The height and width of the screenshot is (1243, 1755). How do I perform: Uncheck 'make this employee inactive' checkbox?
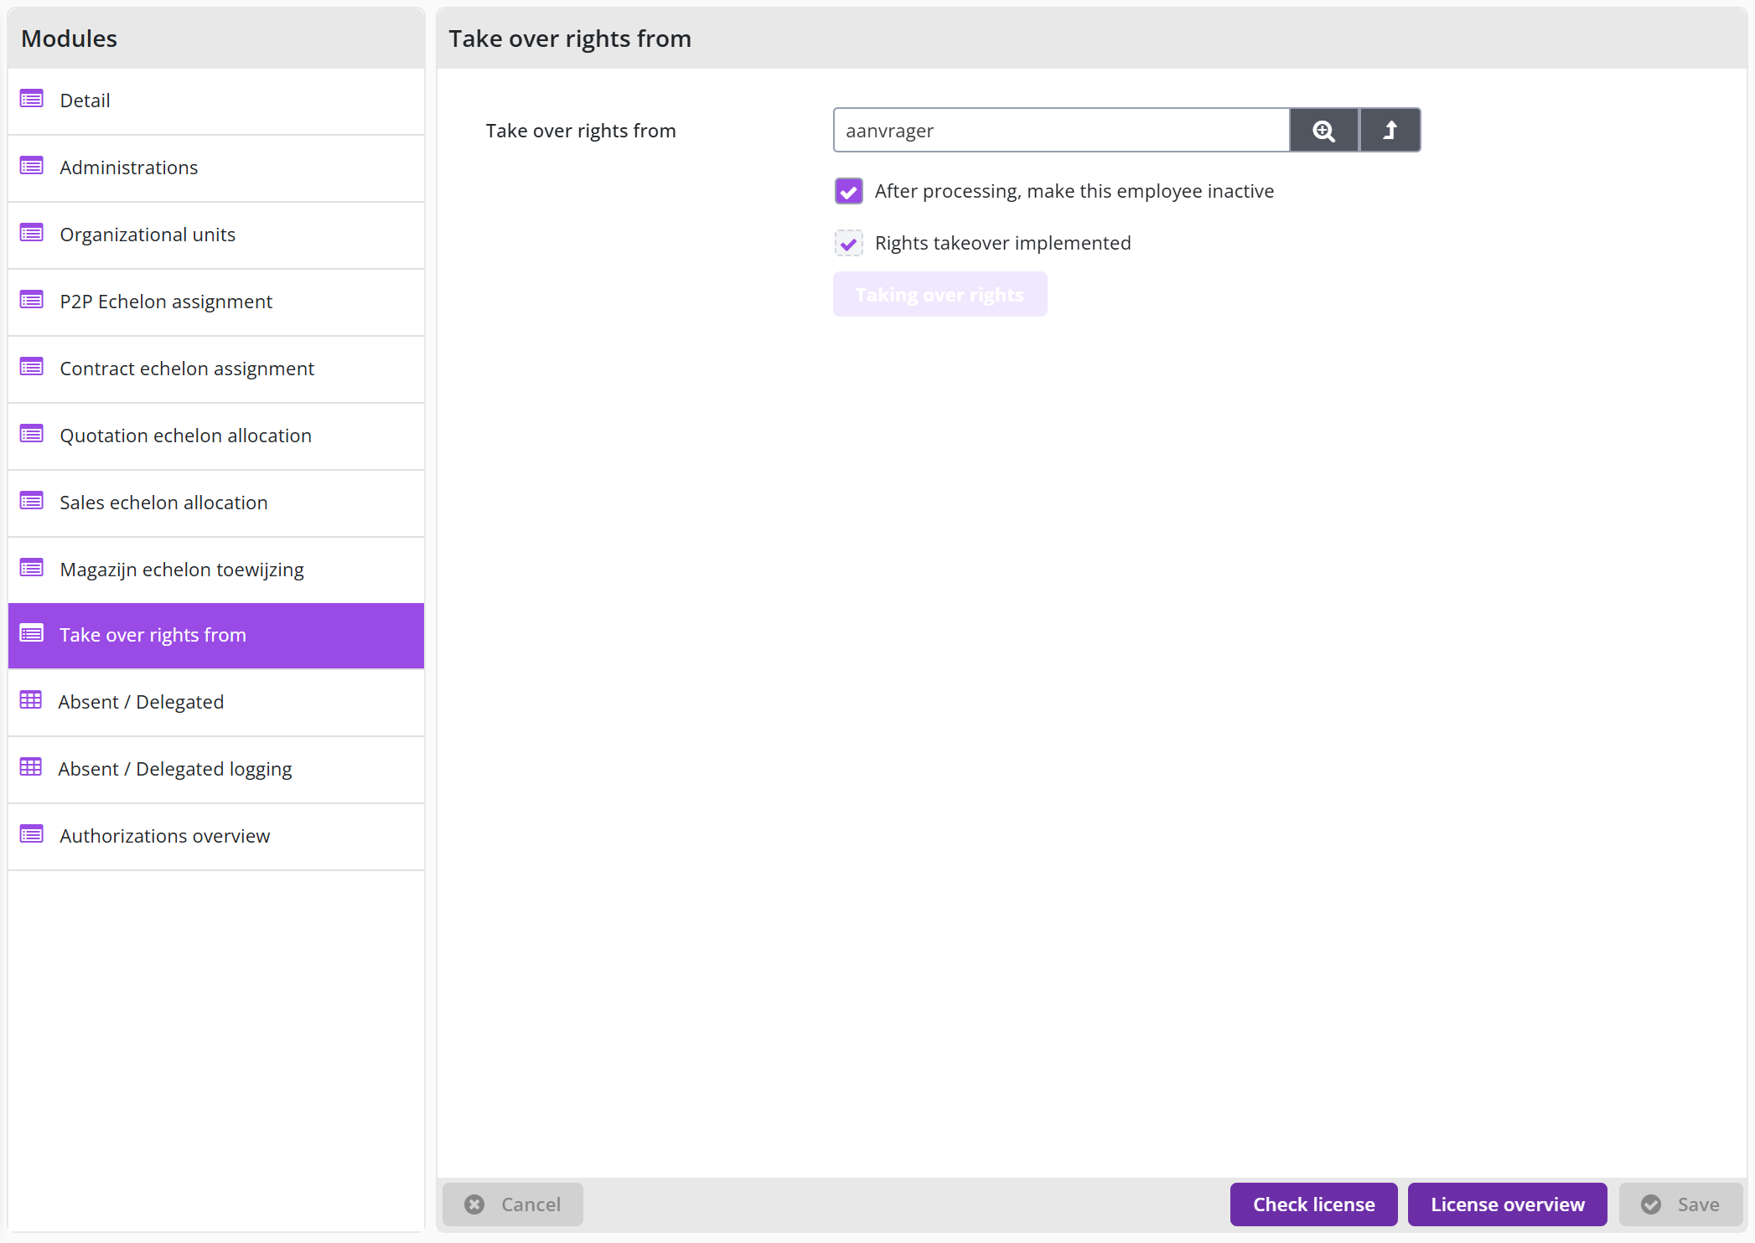pos(848,191)
